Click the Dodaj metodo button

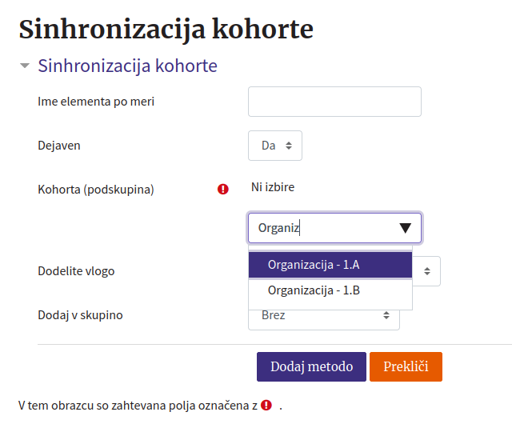click(x=311, y=366)
